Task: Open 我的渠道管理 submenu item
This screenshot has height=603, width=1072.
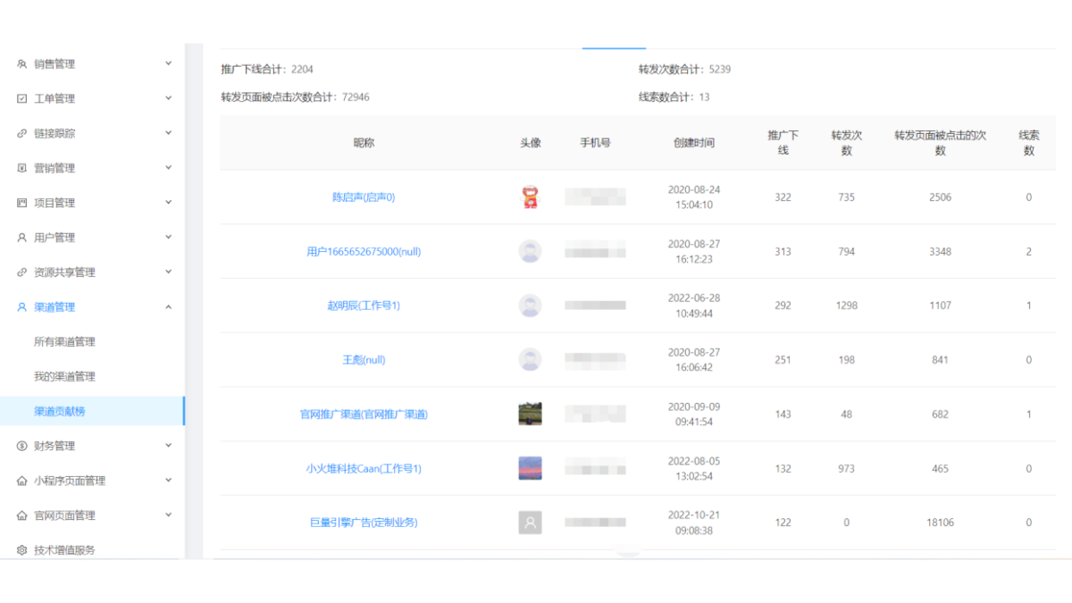Action: click(x=64, y=377)
